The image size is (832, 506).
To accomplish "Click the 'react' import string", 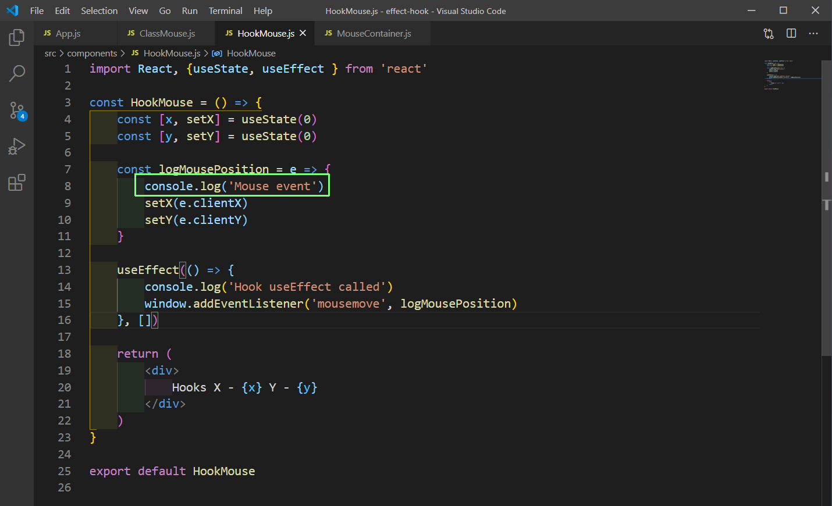I will click(404, 69).
